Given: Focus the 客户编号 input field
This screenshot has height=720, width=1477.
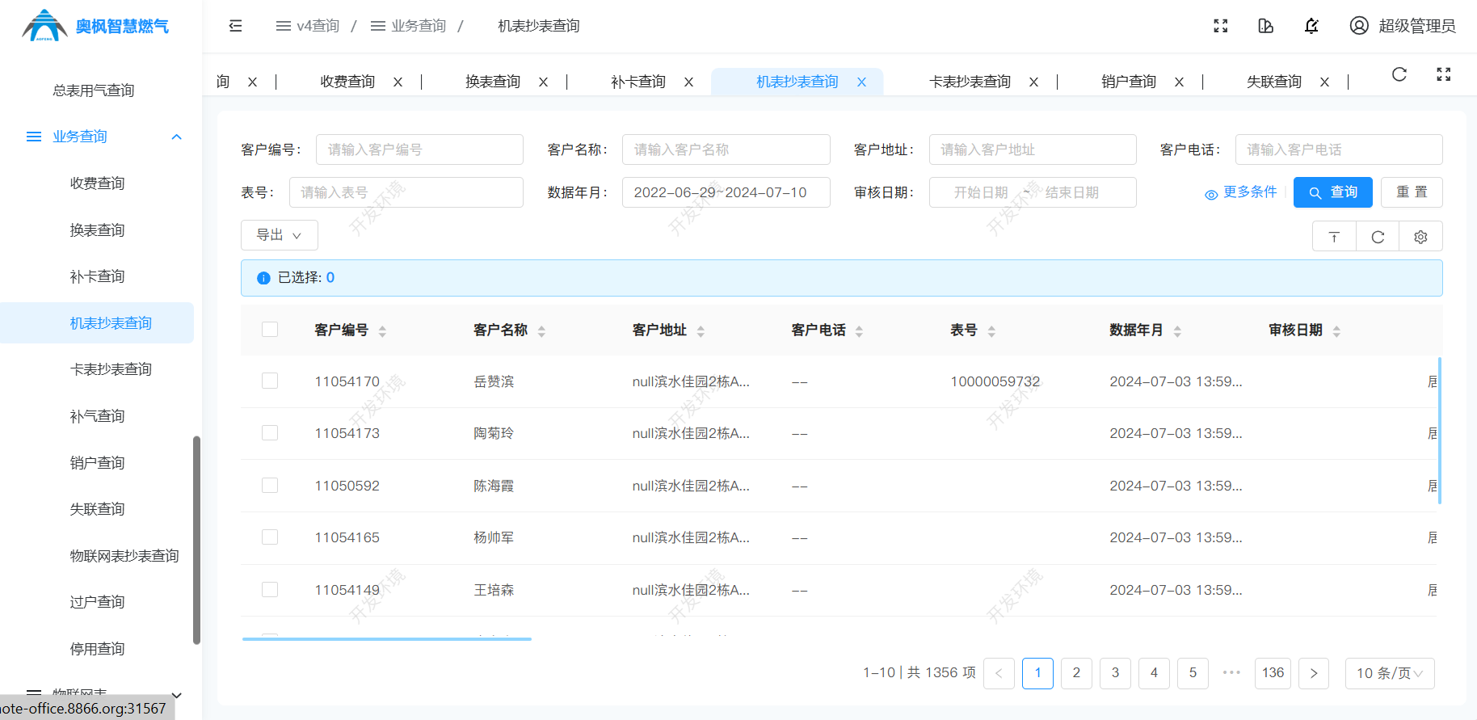Looking at the screenshot, I should (419, 149).
